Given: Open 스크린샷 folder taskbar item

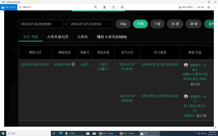Looking at the screenshot, I should tap(74, 133).
